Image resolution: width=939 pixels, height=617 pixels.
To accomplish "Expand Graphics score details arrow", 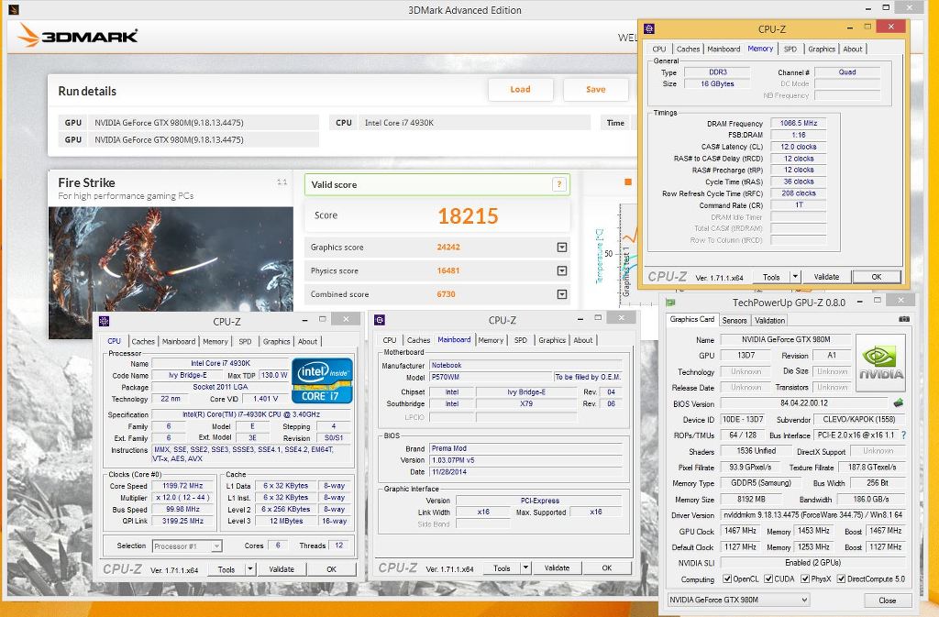I will [562, 248].
